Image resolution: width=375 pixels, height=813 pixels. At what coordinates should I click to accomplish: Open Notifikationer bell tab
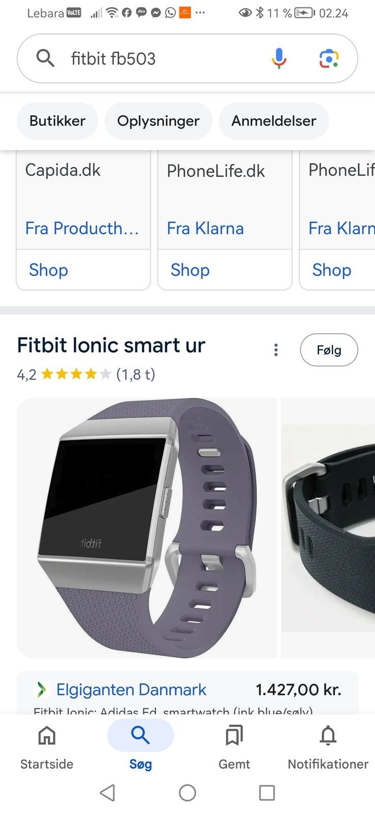point(328,747)
